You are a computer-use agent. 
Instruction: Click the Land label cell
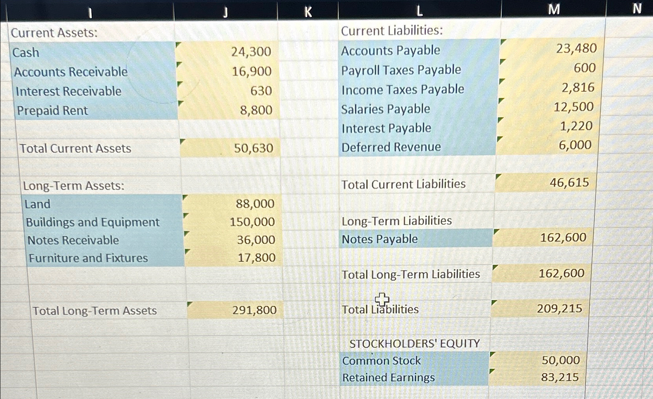(x=103, y=204)
